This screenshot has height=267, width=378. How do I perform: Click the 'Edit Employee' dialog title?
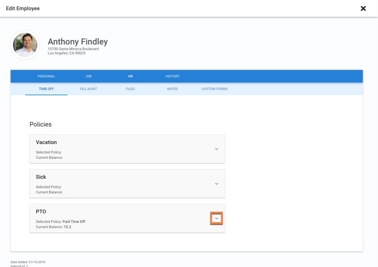point(23,8)
